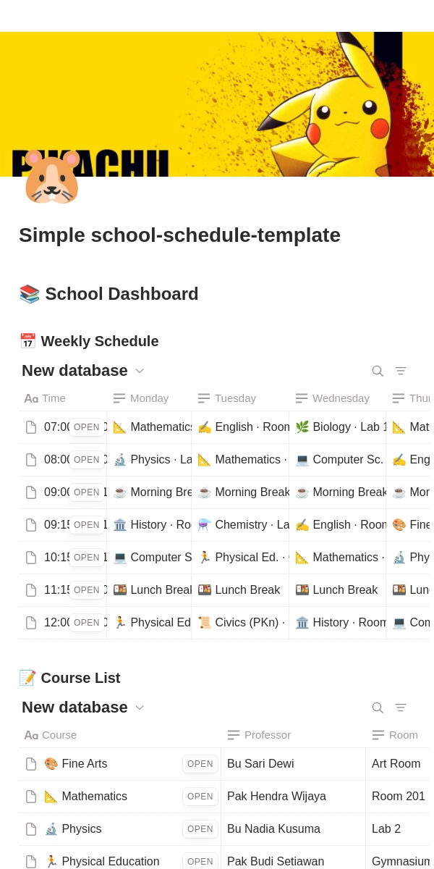
Task: Click the page icon of the 12:00 row
Action: tap(31, 623)
